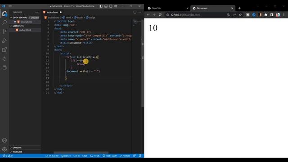Image resolution: width=288 pixels, height=162 pixels.
Task: Open Explorer views and more actions ellipsis
Action: [36, 12]
